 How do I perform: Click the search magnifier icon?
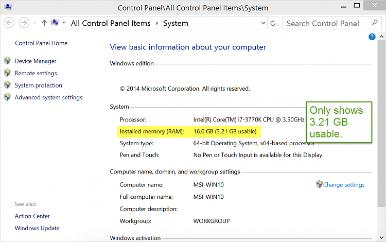coord(375,23)
